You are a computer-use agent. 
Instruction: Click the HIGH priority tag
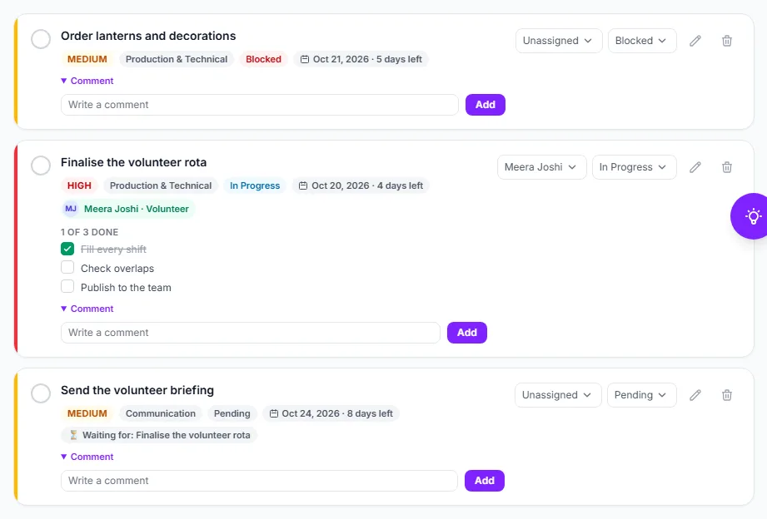(x=79, y=185)
